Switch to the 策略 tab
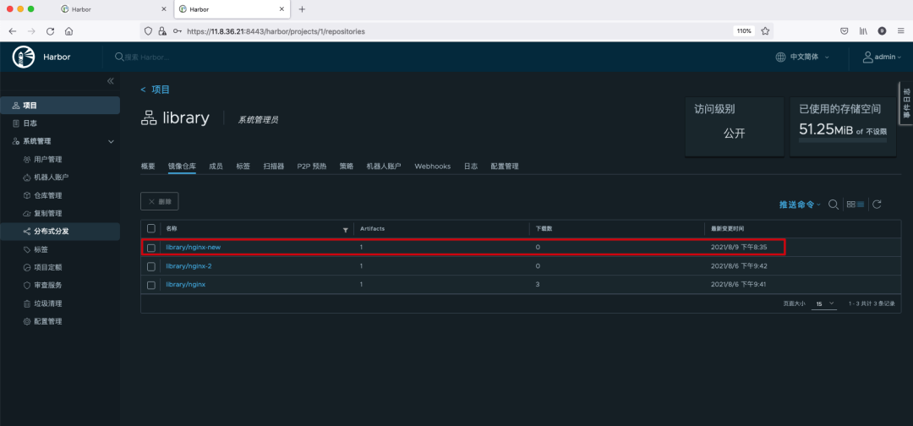The width and height of the screenshot is (913, 426). pos(347,167)
